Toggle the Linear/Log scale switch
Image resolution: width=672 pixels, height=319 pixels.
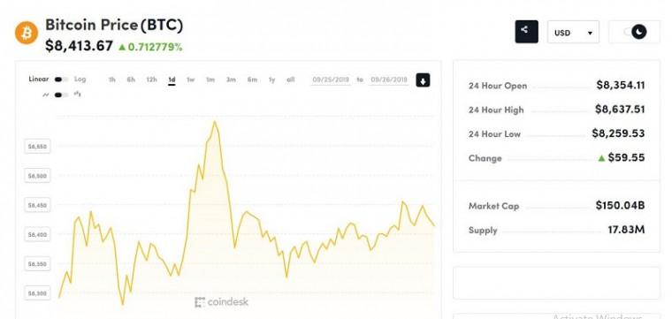(x=61, y=80)
